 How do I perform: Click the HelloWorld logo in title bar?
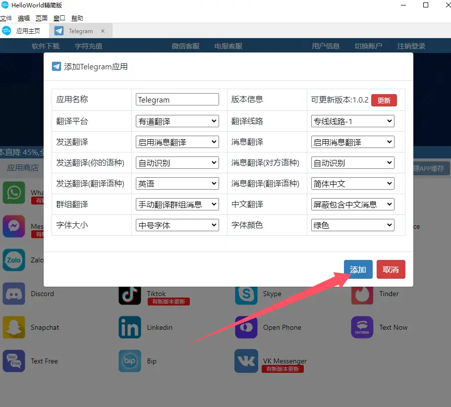click(x=5, y=5)
